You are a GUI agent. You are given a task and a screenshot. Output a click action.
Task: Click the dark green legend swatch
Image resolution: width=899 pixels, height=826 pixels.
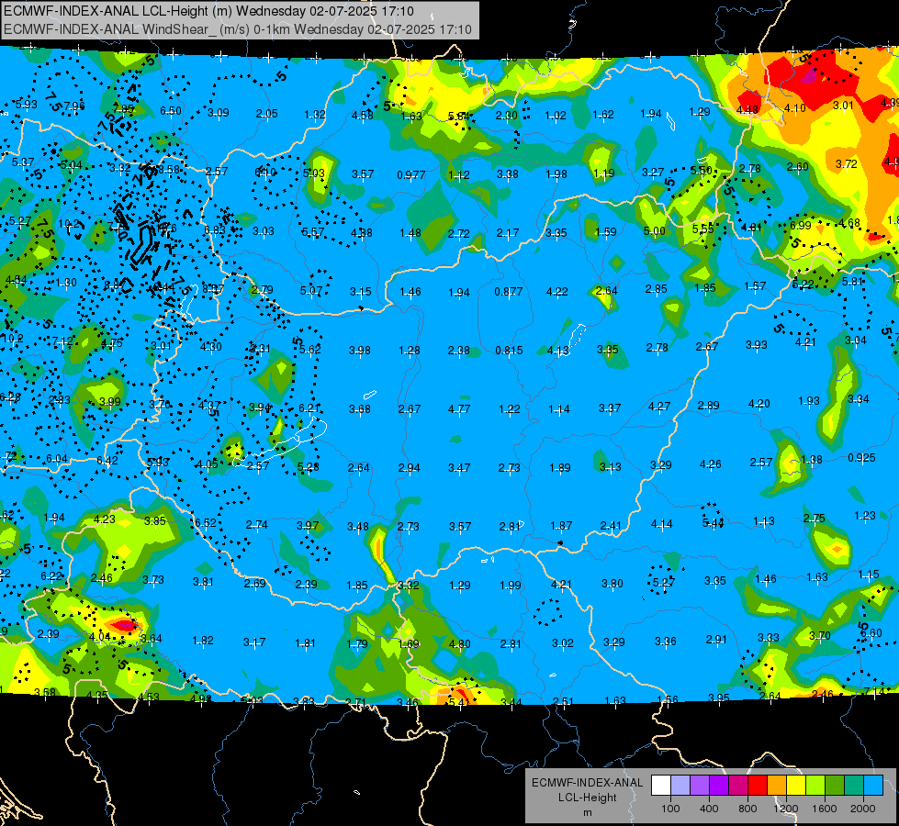pyautogui.click(x=835, y=786)
